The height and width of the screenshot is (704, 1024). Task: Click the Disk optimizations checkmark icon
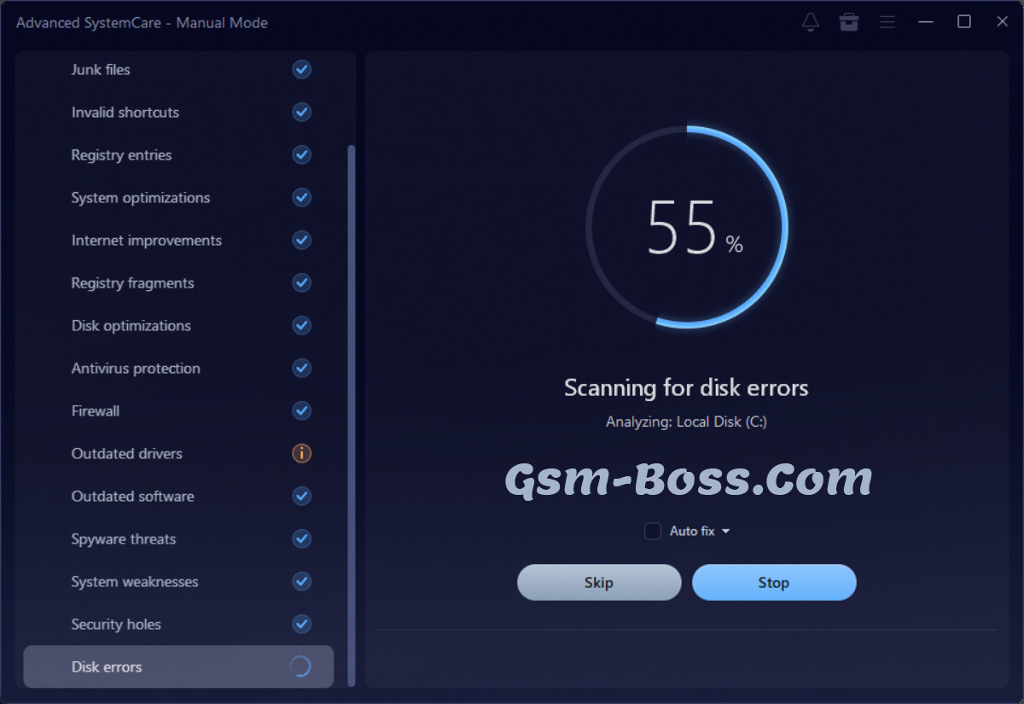(302, 325)
